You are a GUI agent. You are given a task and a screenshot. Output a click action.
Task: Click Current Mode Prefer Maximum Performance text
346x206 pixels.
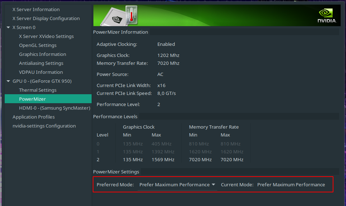click(291, 185)
